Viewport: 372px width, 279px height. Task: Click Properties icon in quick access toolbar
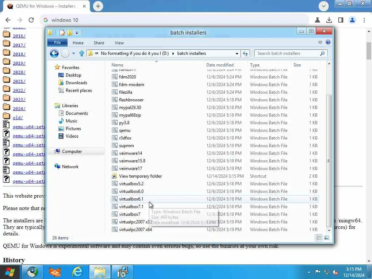62,33
